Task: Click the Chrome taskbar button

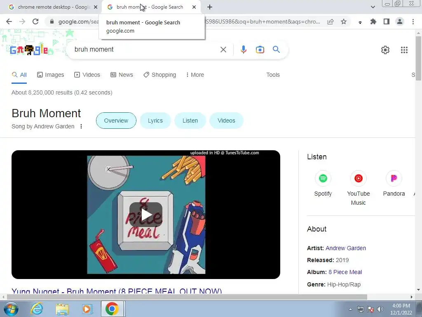Action: (x=112, y=309)
